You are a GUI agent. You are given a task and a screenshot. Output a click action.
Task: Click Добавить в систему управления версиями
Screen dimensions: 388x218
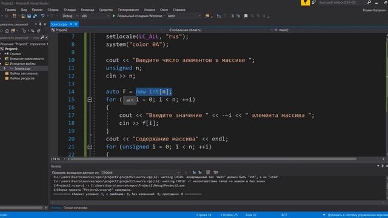(355, 215)
